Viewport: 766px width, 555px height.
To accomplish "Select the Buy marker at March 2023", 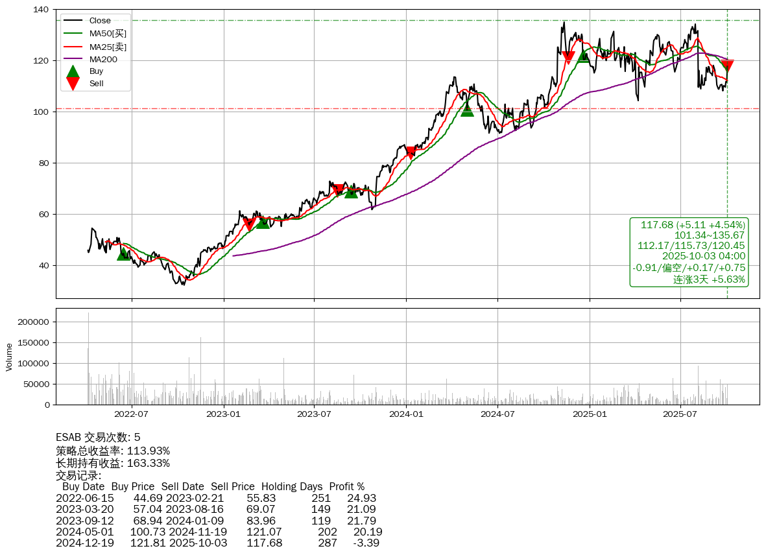I will pyautogui.click(x=263, y=222).
